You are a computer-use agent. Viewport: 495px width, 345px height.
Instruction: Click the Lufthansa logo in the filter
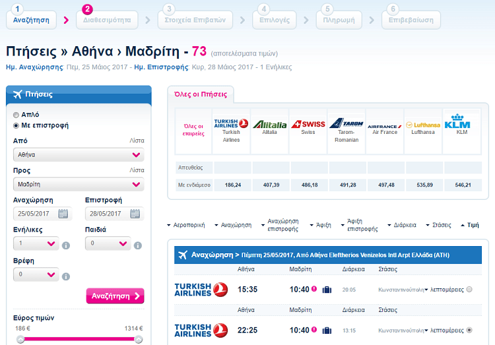pyautogui.click(x=423, y=125)
